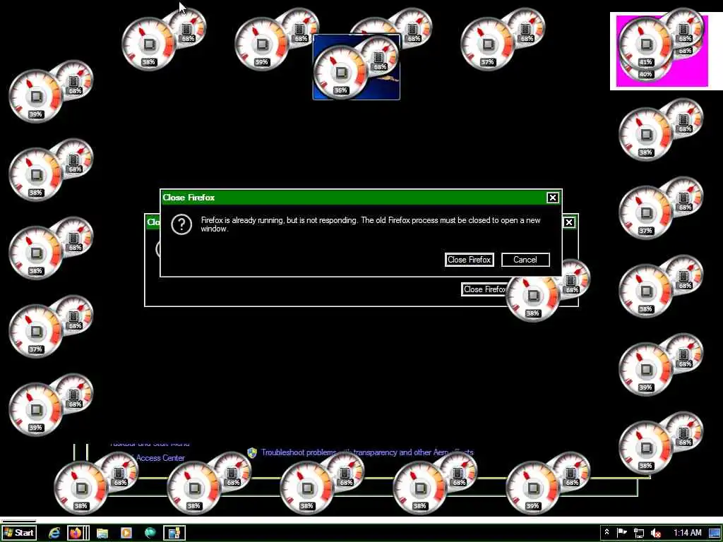The height and width of the screenshot is (542, 723).
Task: Launch Internet Explorer from the taskbar
Action: coord(54,533)
